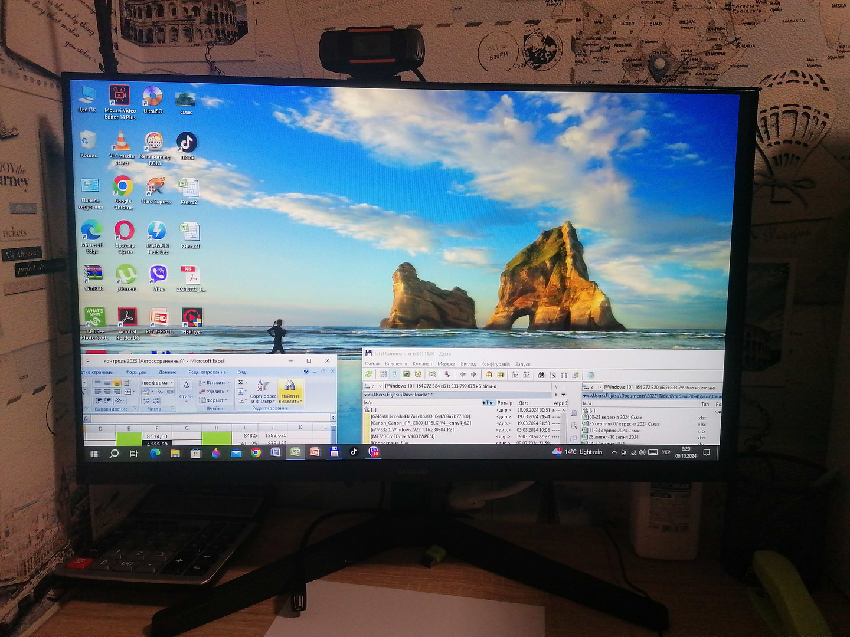Click the green Refresh icon in Total Commander
The image size is (850, 637).
tap(368, 375)
